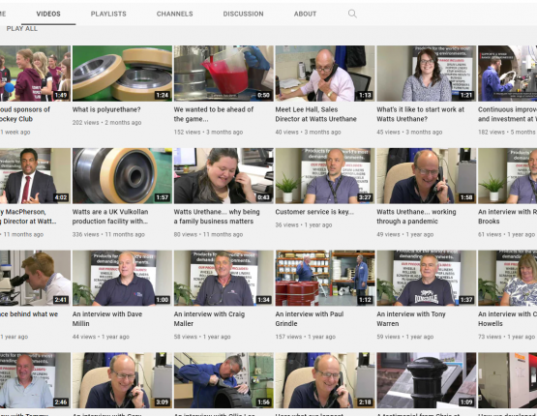Open the hockey club sponsors video thumbnail
The image size is (537, 416).
35,74
